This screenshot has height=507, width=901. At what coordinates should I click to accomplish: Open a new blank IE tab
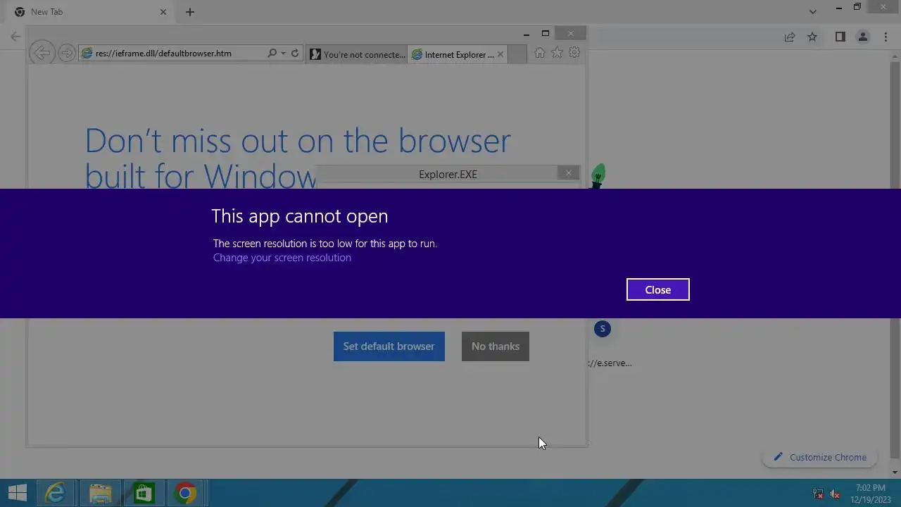tap(517, 54)
